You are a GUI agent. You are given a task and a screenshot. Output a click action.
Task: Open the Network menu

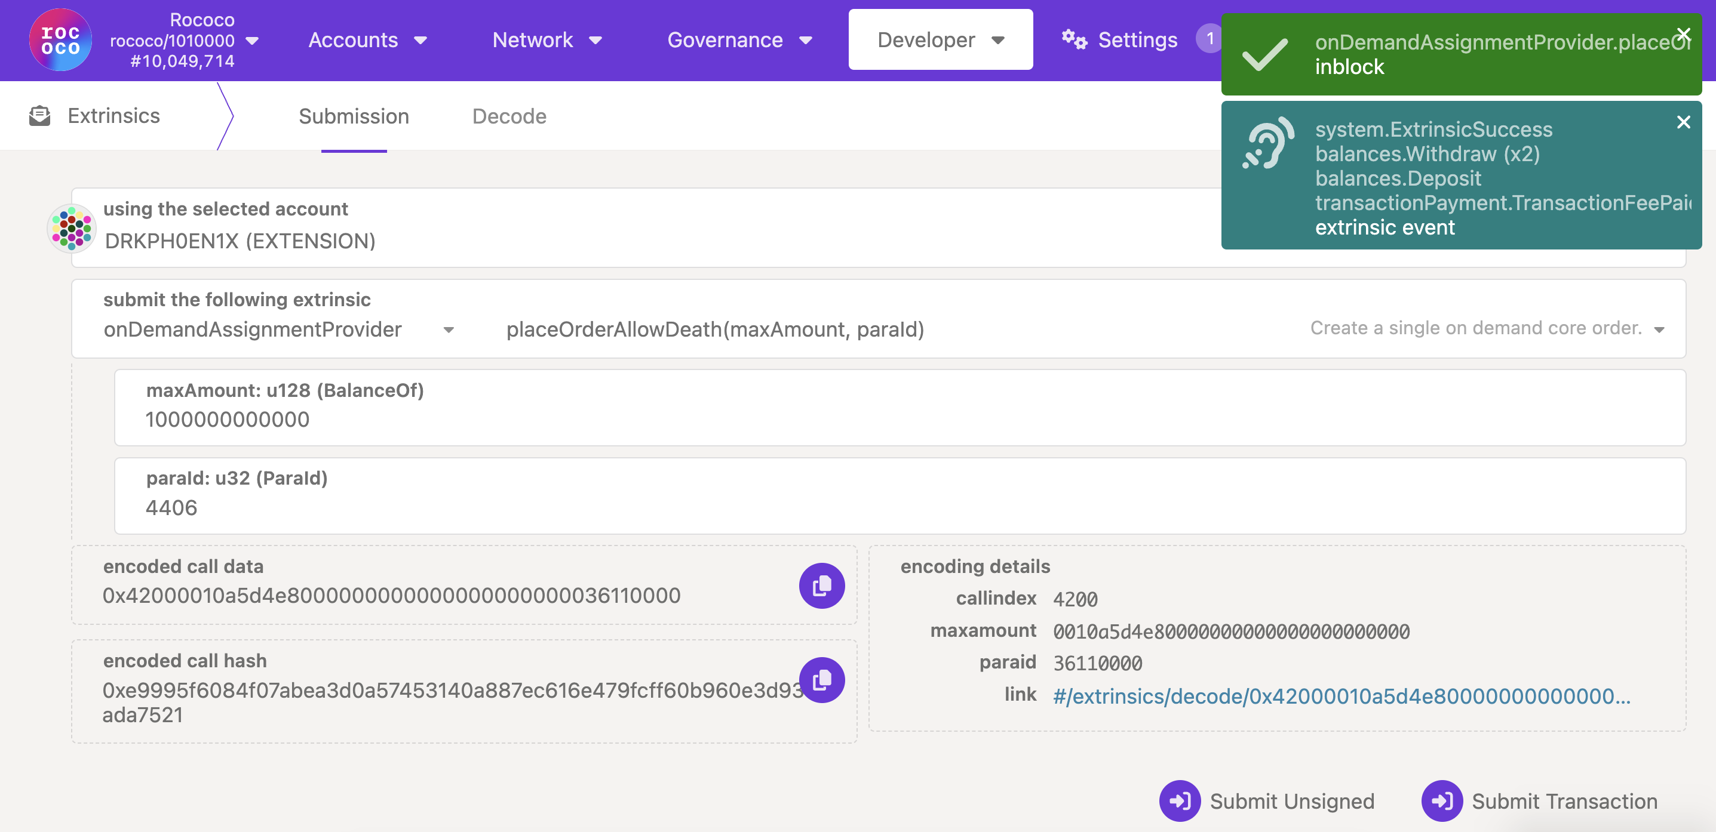pyautogui.click(x=533, y=39)
